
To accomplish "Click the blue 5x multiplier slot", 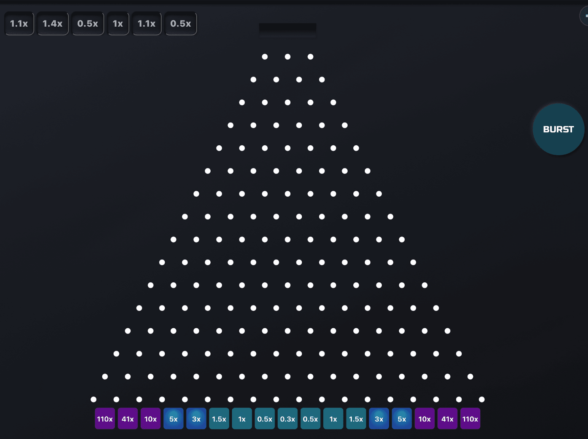I will [173, 418].
